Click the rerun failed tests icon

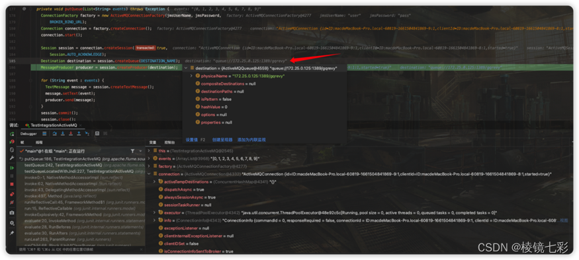(12, 142)
